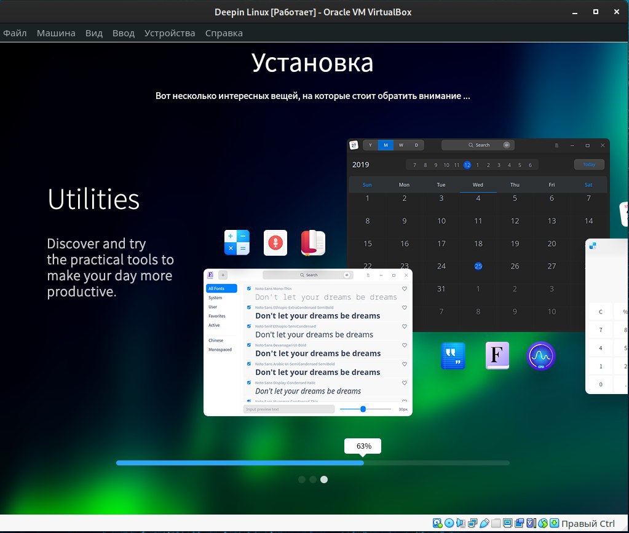
Task: Open the Вид menu
Action: tap(94, 33)
